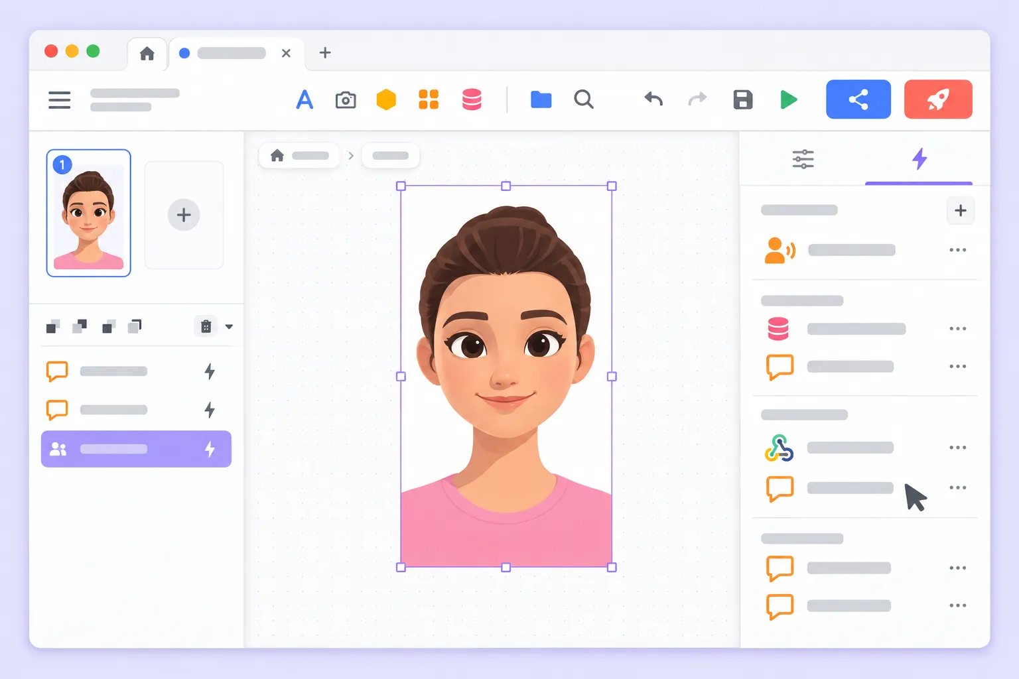Click the lightning bolt on first left row
The height and width of the screenshot is (679, 1019).
210,371
